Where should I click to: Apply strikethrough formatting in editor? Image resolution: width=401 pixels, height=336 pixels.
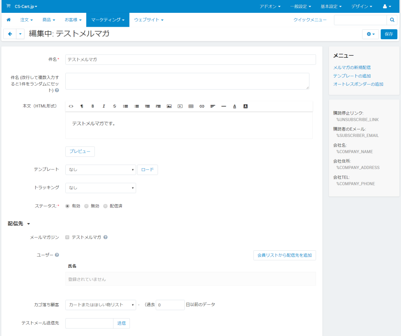pos(115,106)
